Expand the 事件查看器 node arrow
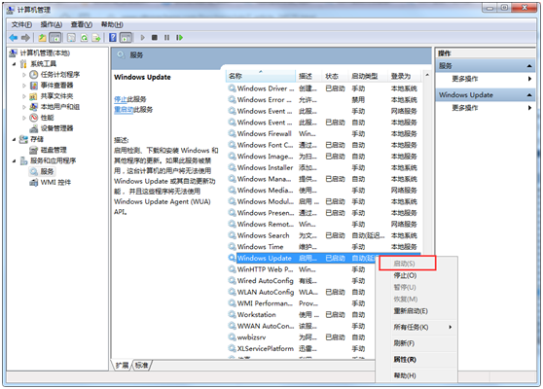This screenshot has height=389, width=543. 24,86
